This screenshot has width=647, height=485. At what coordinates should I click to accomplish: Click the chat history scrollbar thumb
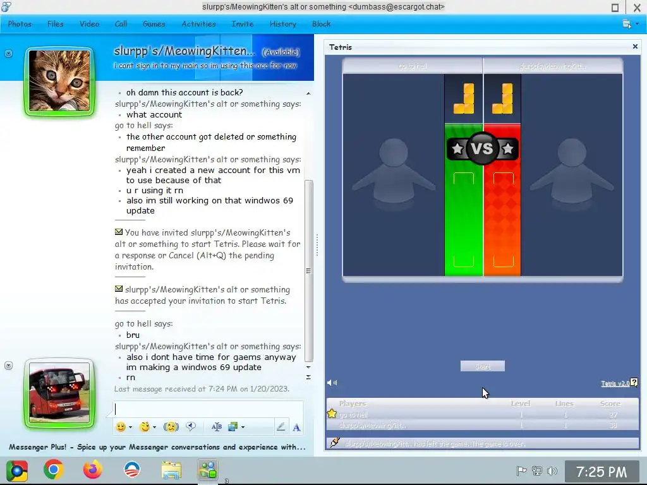coord(308,270)
